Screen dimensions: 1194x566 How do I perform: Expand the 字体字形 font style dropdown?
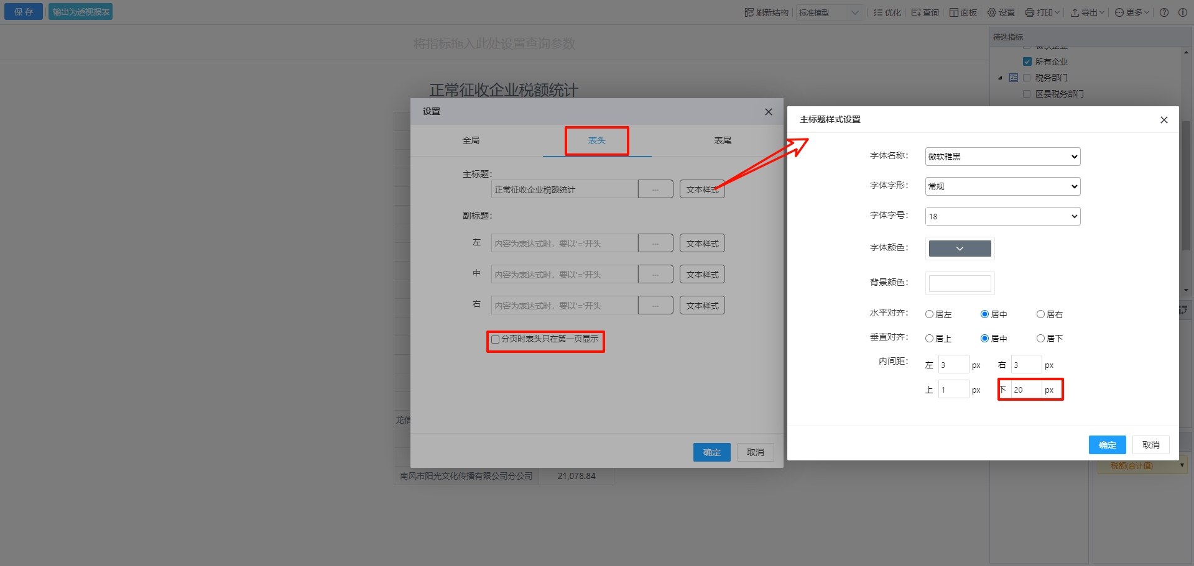1002,186
